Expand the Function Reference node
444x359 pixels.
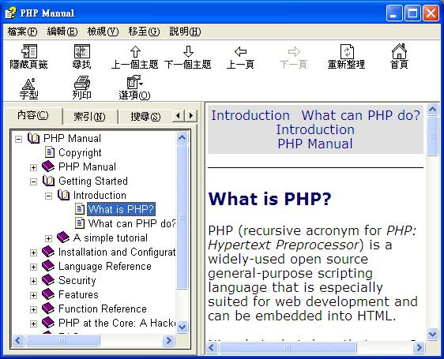coord(33,309)
